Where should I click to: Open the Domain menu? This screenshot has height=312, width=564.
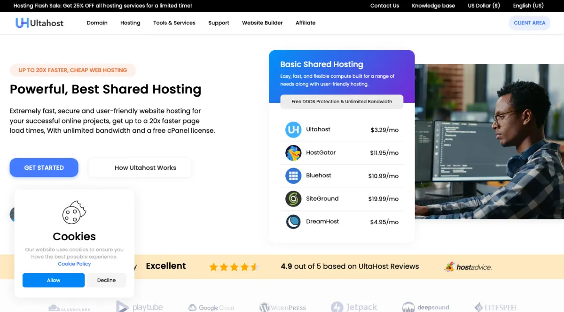pos(97,23)
